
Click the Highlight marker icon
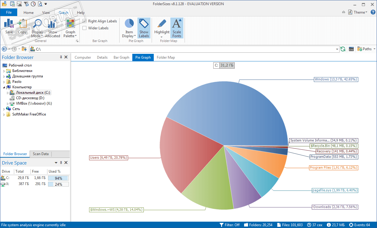pyautogui.click(x=162, y=24)
